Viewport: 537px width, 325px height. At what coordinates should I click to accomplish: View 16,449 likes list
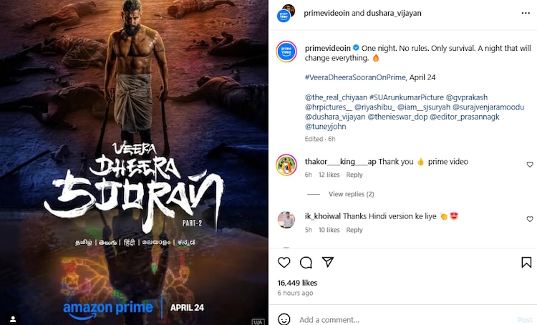(x=297, y=283)
